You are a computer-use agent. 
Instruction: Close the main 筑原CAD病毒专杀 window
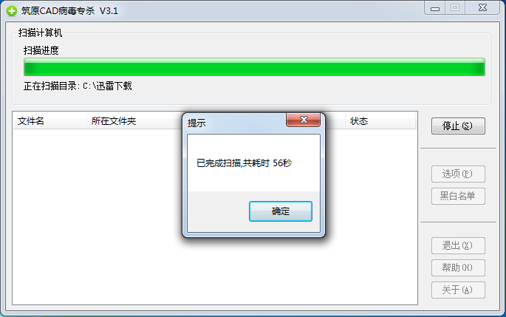pyautogui.click(x=482, y=7)
